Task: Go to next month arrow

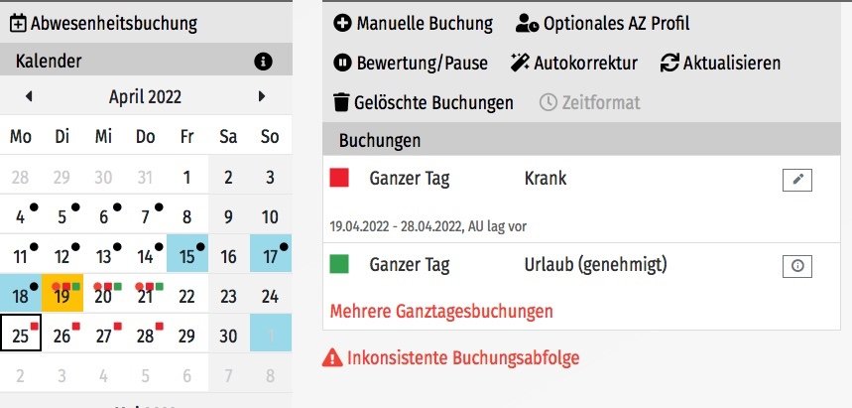Action: click(262, 96)
